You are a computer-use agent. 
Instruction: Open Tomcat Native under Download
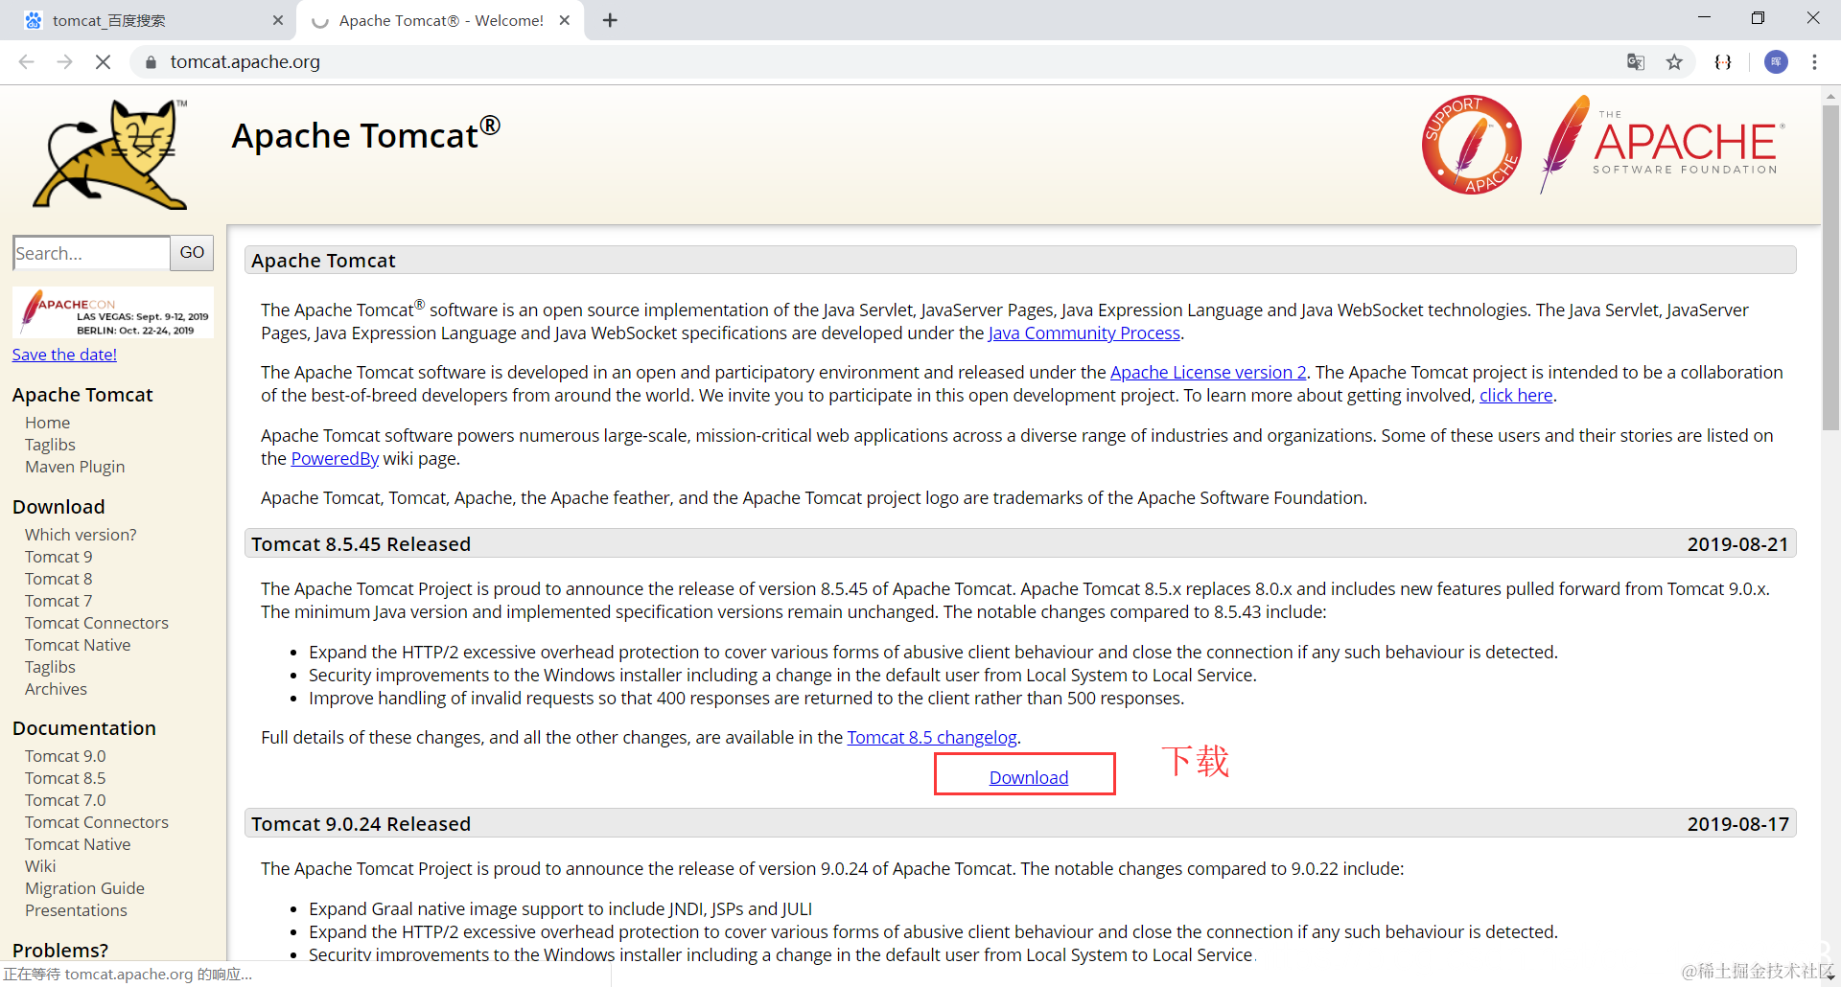(78, 645)
